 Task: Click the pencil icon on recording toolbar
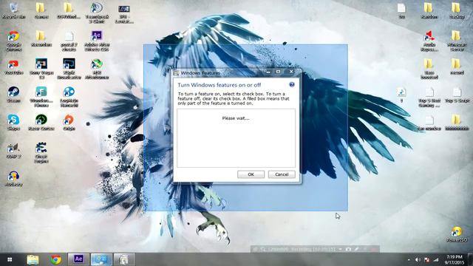tap(356, 249)
